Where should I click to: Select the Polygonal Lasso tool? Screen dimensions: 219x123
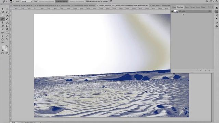3,12
